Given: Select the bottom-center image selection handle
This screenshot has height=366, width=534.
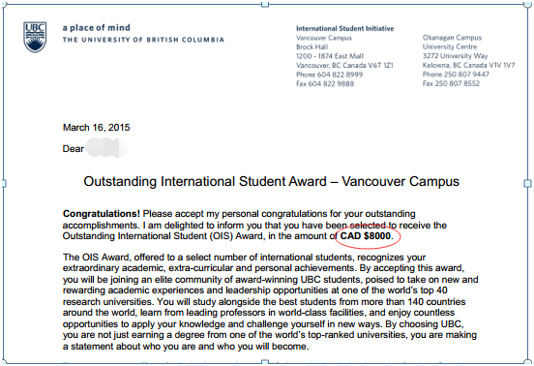Looking at the screenshot, I should pyautogui.click(x=265, y=362).
